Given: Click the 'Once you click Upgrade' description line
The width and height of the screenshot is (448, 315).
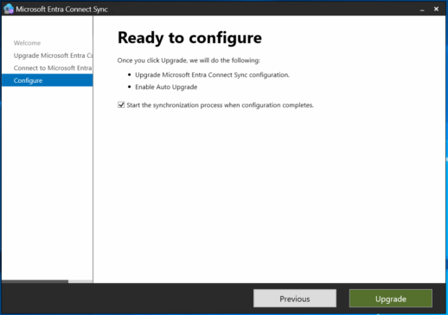Looking at the screenshot, I should pyautogui.click(x=189, y=60).
